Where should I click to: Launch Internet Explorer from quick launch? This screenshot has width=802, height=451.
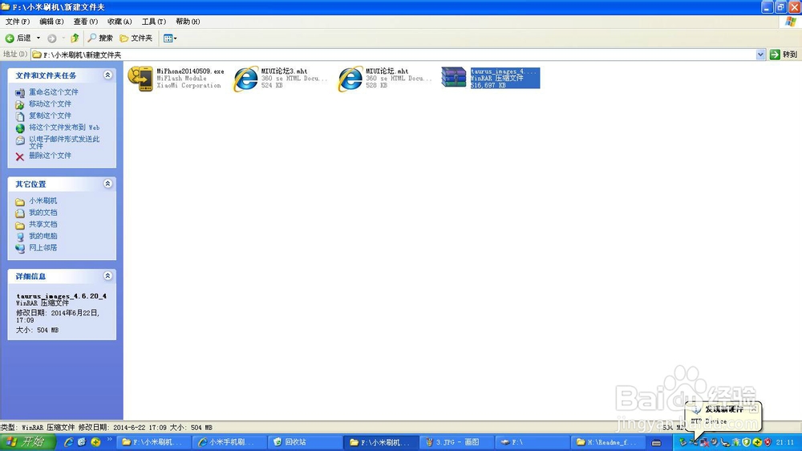pyautogui.click(x=68, y=442)
